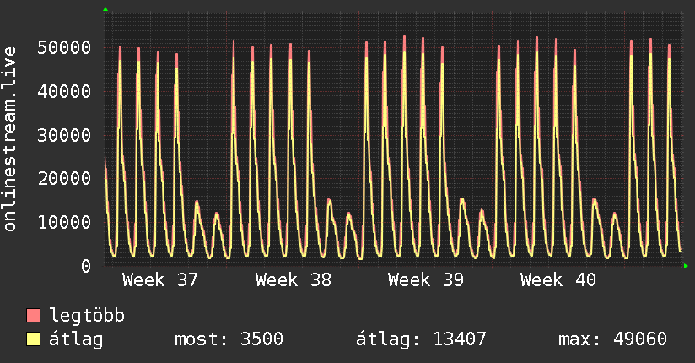Click the pink legtöbb legend swatch
Viewport: 695px width, 363px height.
click(x=33, y=316)
